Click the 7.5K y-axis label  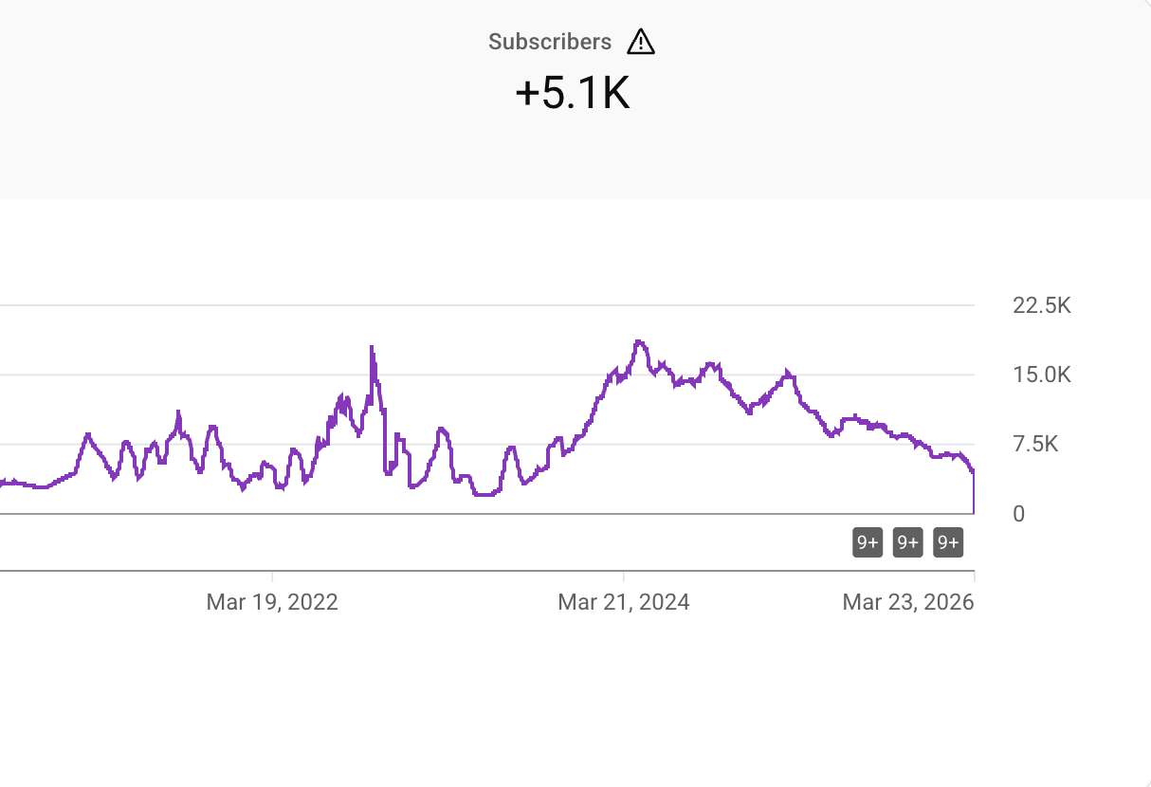(x=1035, y=444)
